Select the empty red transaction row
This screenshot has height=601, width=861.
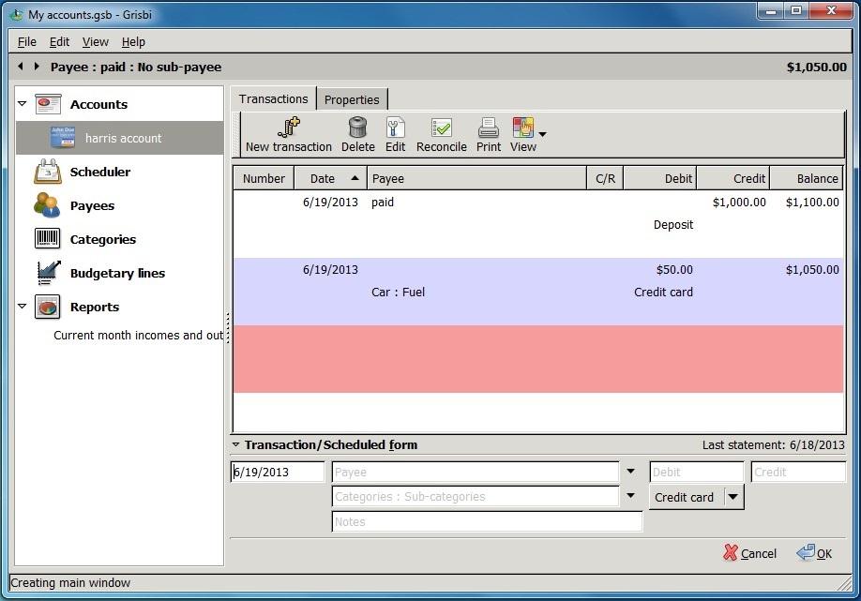[x=537, y=359]
